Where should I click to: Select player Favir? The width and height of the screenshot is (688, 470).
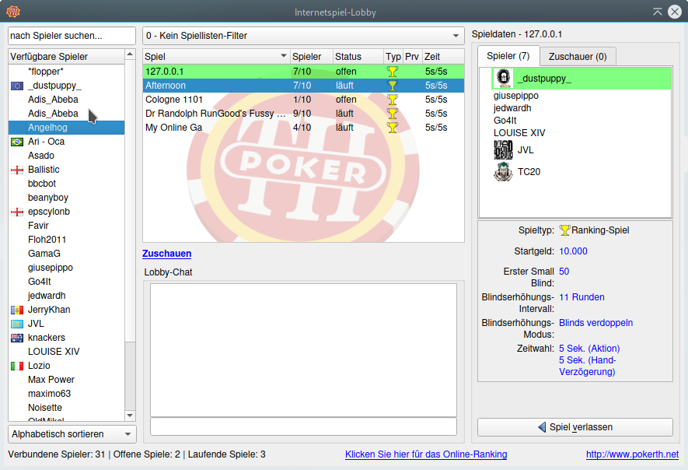pyautogui.click(x=66, y=226)
